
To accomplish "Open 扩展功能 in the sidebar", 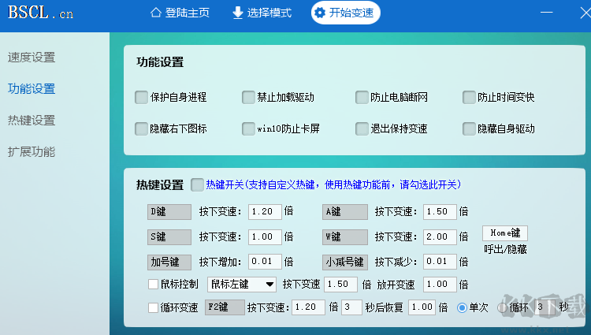I will (x=32, y=152).
